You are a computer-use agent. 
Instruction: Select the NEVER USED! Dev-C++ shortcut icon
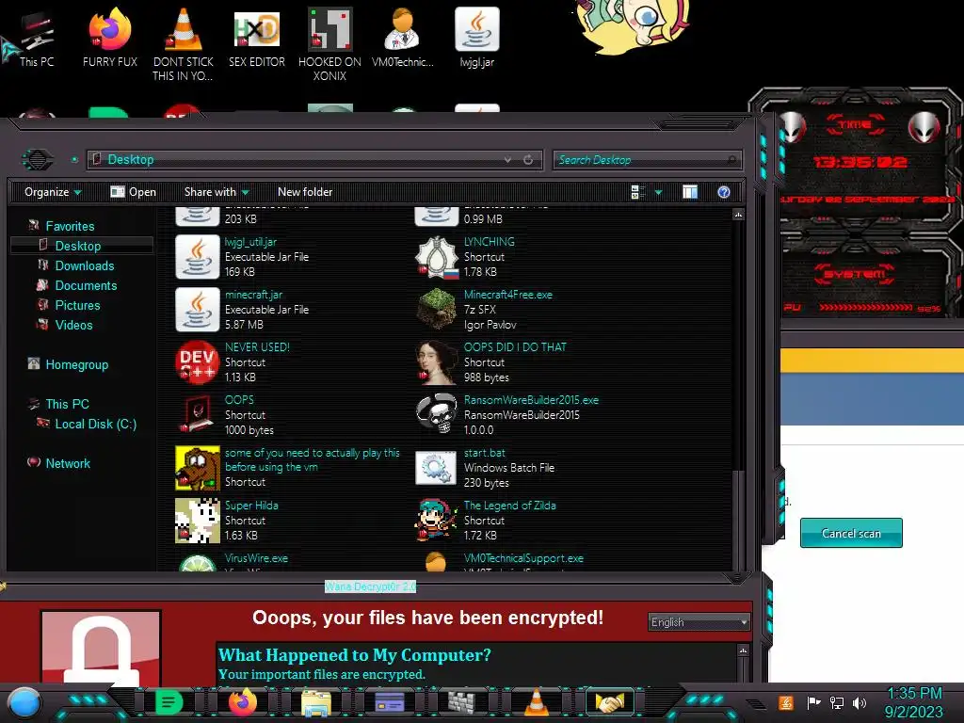(198, 362)
